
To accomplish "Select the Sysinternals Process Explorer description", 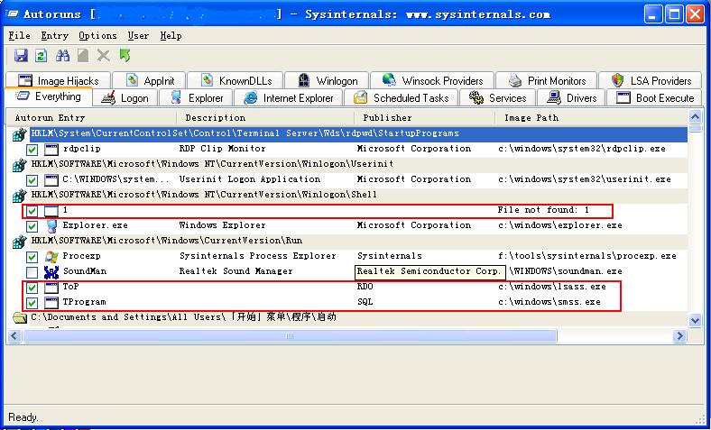I will tap(257, 256).
